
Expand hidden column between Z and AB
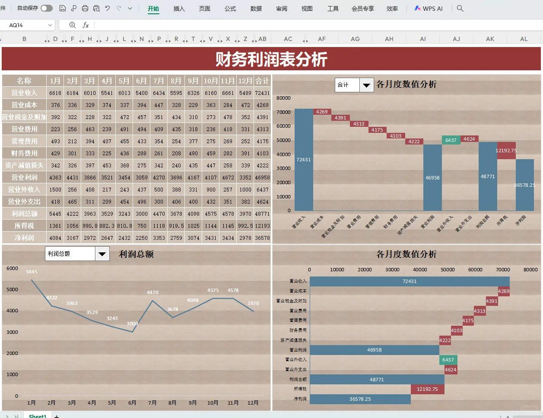254,41
